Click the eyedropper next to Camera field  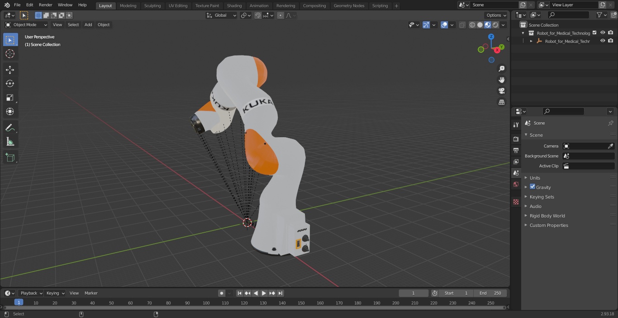click(x=610, y=146)
